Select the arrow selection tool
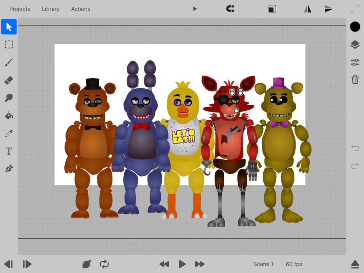The height and width of the screenshot is (273, 364). tap(9, 27)
